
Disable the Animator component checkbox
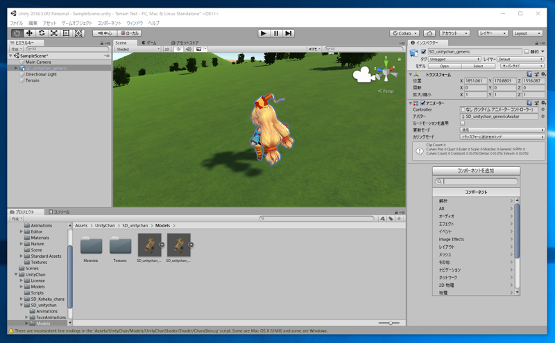click(x=422, y=103)
